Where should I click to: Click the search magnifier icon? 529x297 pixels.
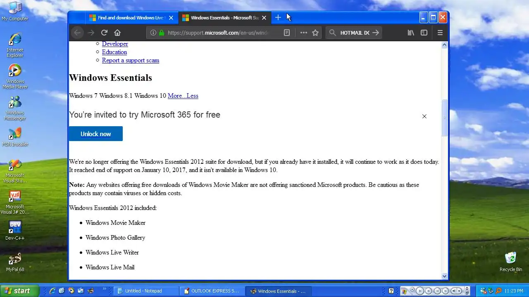pyautogui.click(x=333, y=33)
